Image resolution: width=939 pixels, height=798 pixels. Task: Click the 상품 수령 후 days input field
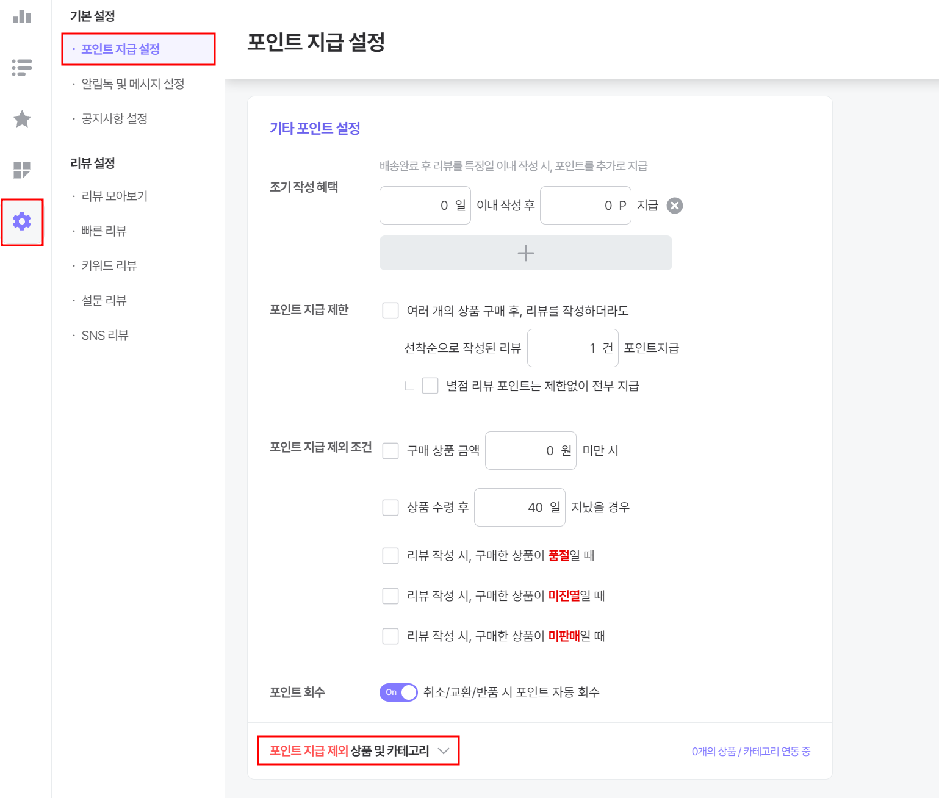(520, 508)
